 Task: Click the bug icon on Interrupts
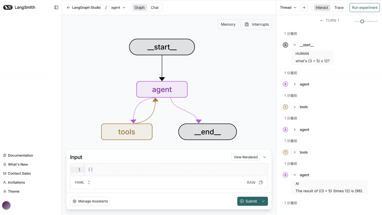(x=247, y=24)
